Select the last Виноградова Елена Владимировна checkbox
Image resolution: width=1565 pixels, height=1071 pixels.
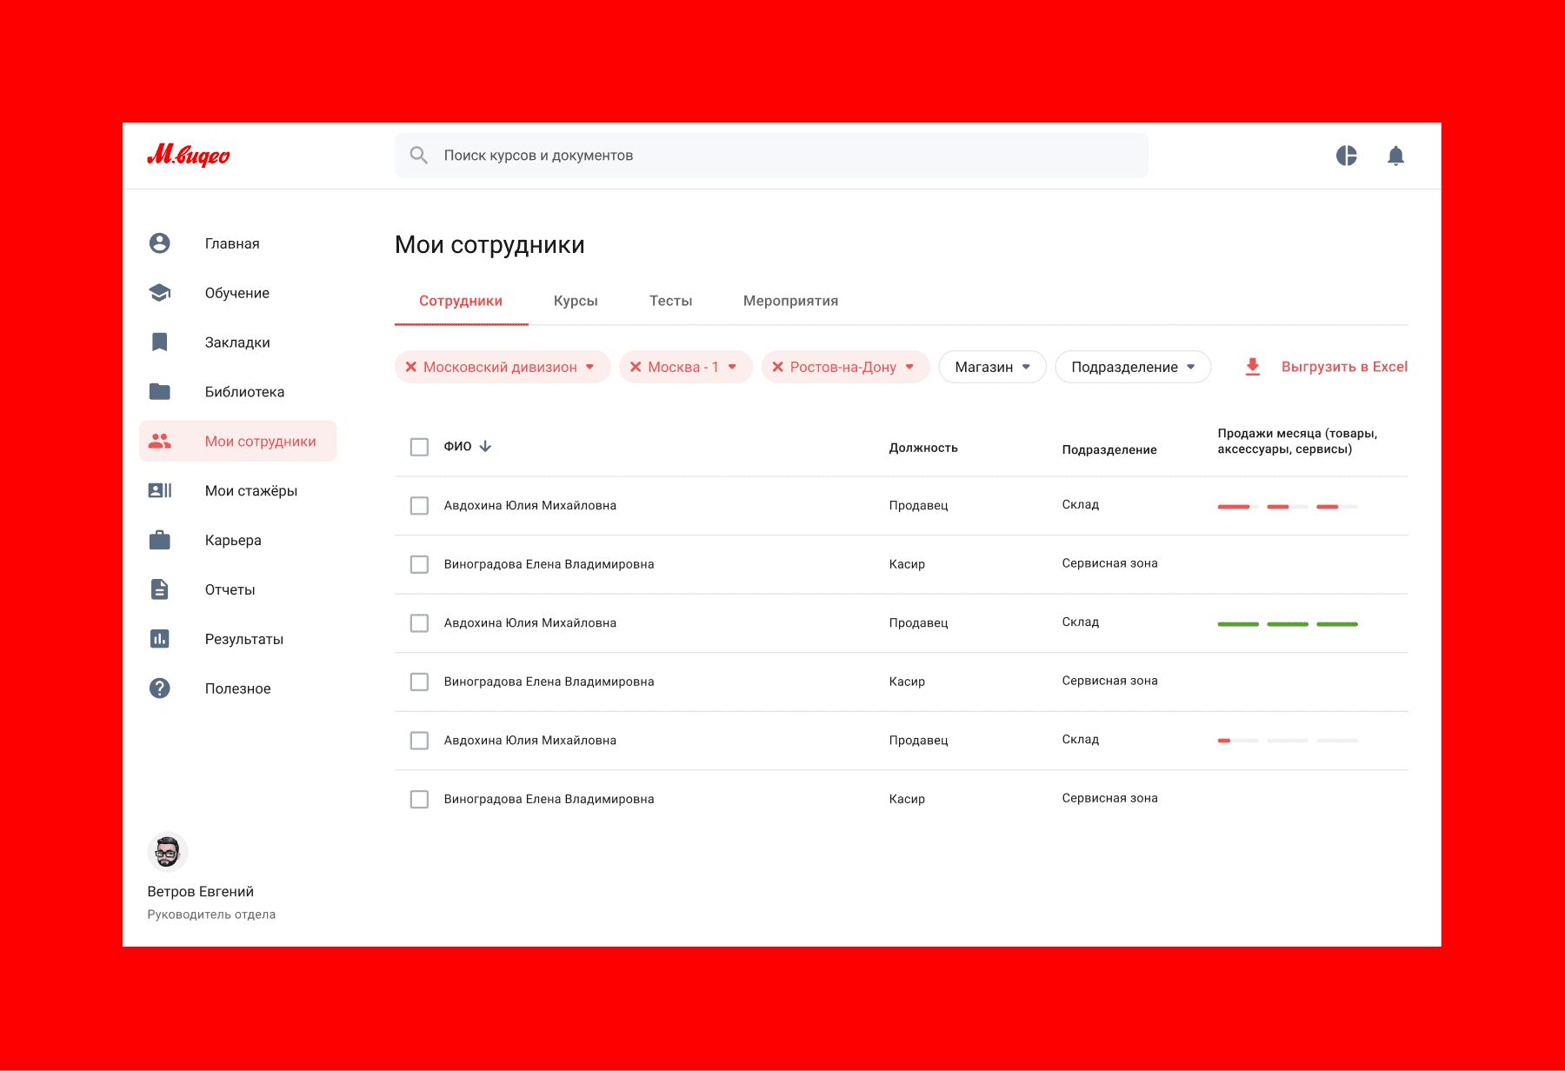click(419, 799)
